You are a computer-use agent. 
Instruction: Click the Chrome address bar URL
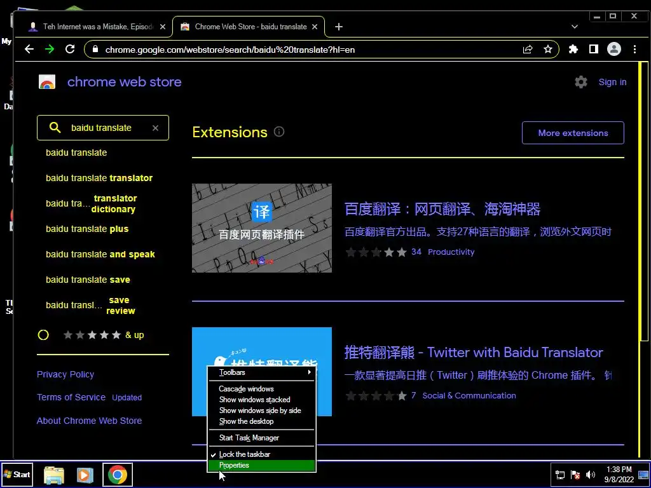click(230, 50)
